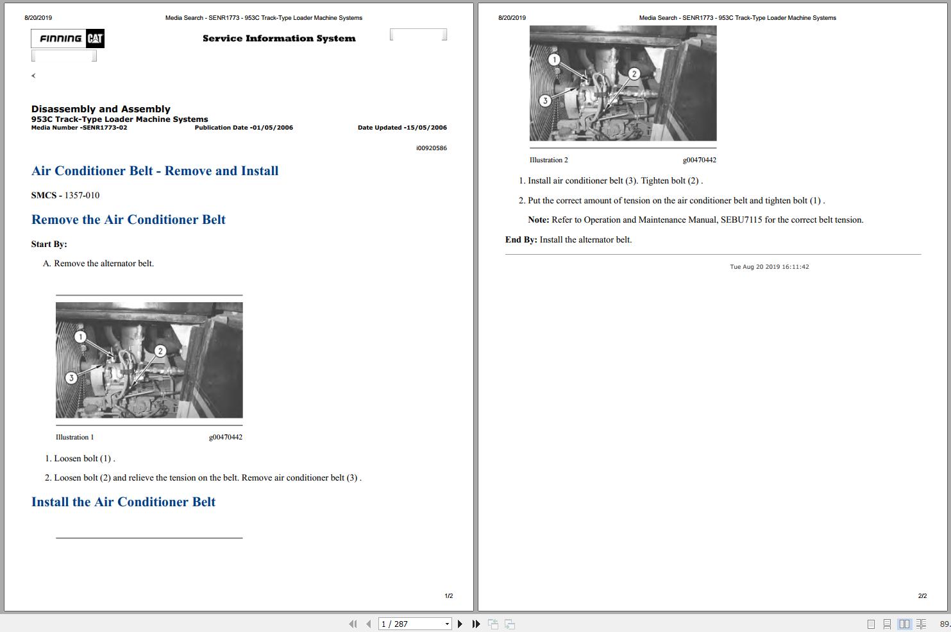The image size is (951, 632).
Task: Click the page footer '2/2'
Action: coord(922,596)
